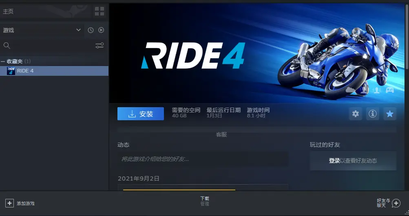Image resolution: width=409 pixels, height=216 pixels.
Task: Click the Steam Cloud icon on banner
Action: click(350, 90)
